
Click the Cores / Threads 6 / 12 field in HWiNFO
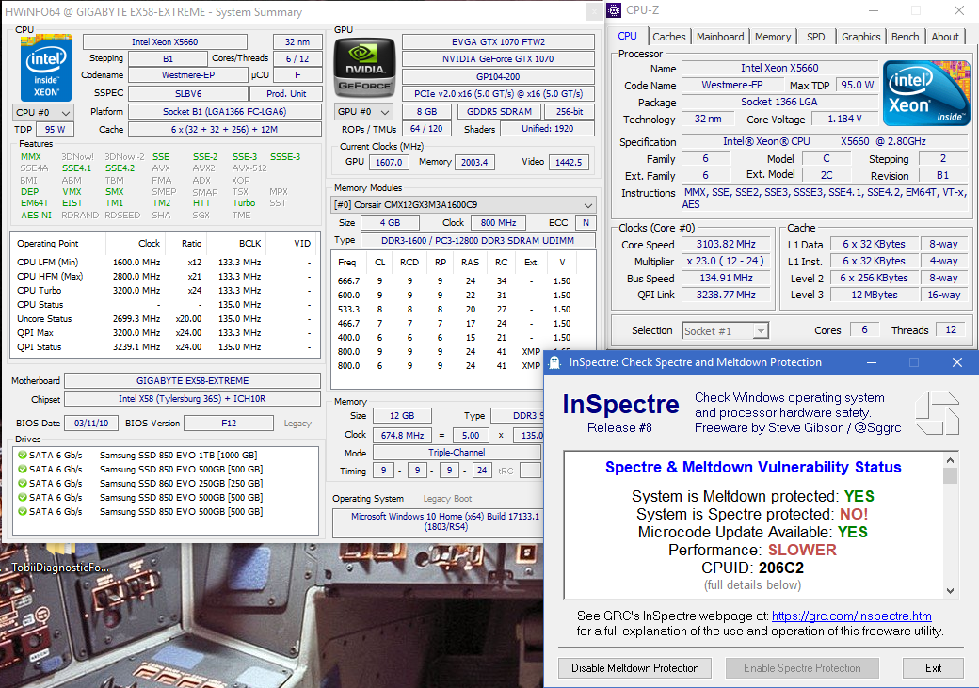(x=297, y=58)
